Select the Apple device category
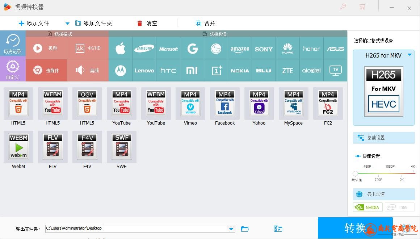The image size is (420, 239). coord(121,49)
